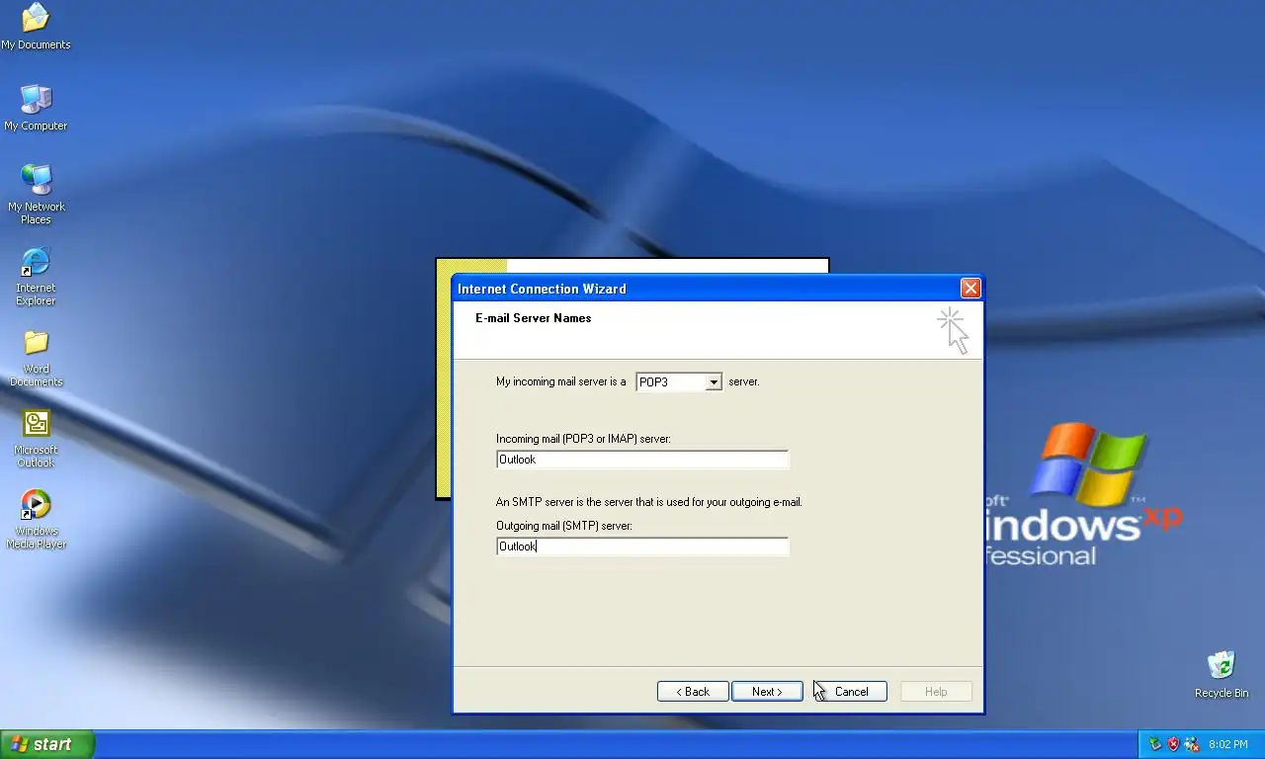The height and width of the screenshot is (759, 1265).
Task: Click the taskbar clock showing 8:02 PM
Action: [1228, 744]
